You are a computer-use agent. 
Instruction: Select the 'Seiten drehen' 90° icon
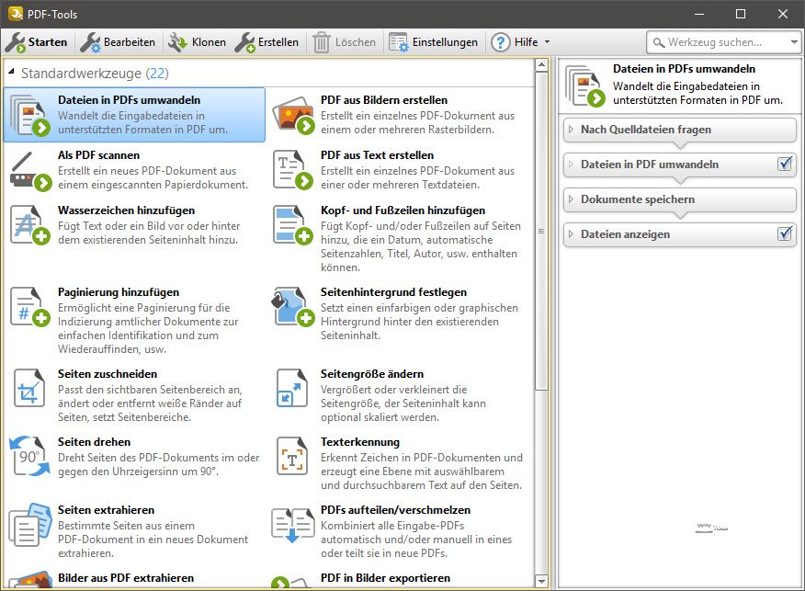pos(29,456)
